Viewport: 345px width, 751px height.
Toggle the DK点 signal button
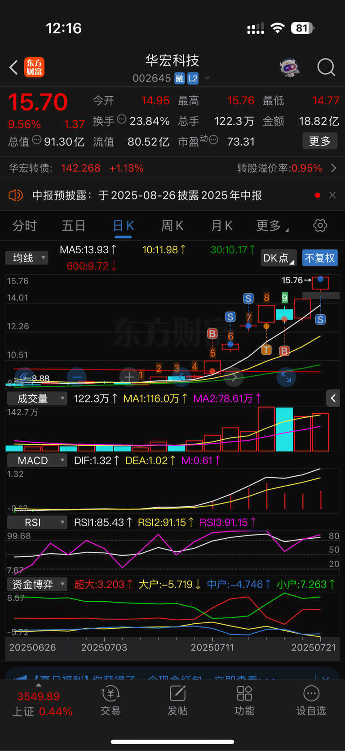[279, 258]
